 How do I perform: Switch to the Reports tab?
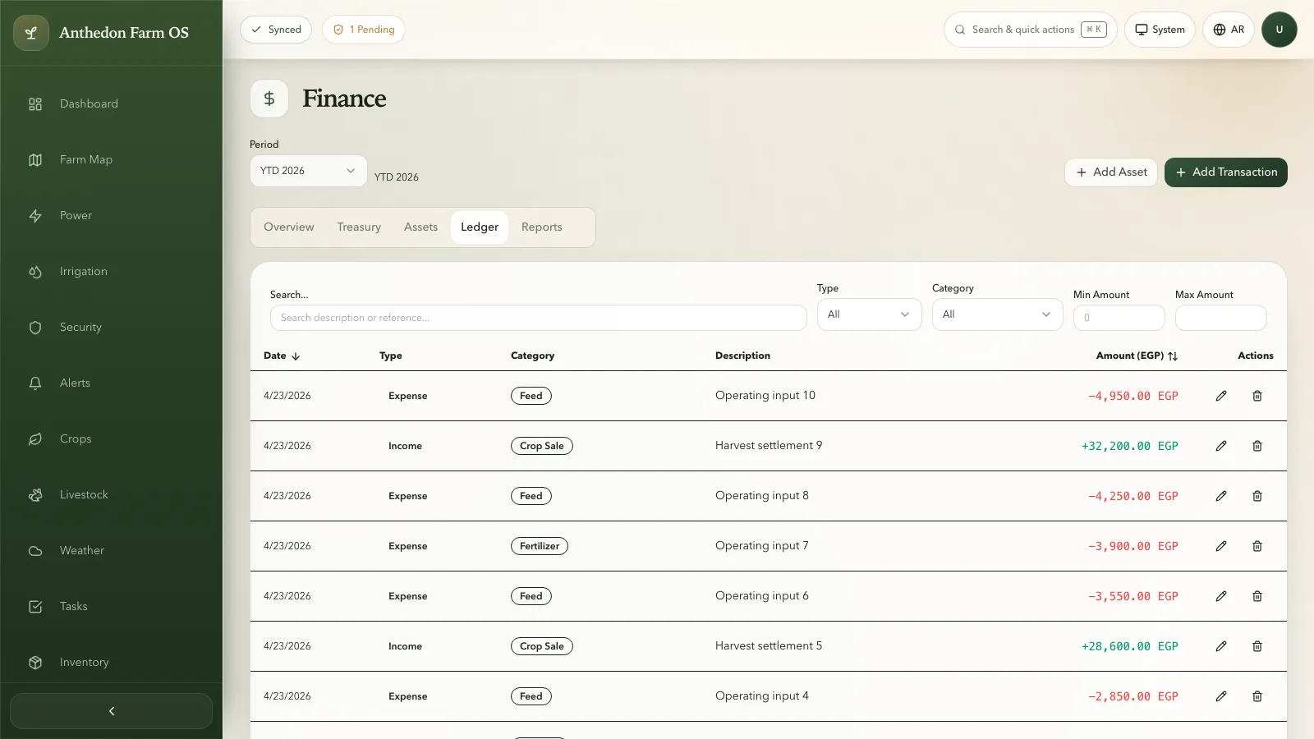click(x=542, y=227)
